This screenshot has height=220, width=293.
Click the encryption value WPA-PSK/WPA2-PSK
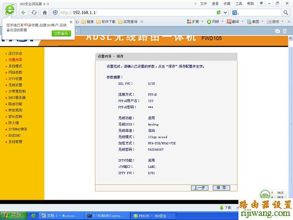click(x=162, y=143)
